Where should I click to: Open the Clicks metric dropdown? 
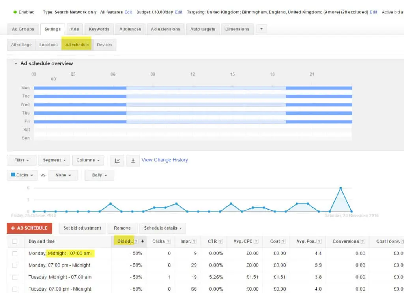[x=22, y=175]
